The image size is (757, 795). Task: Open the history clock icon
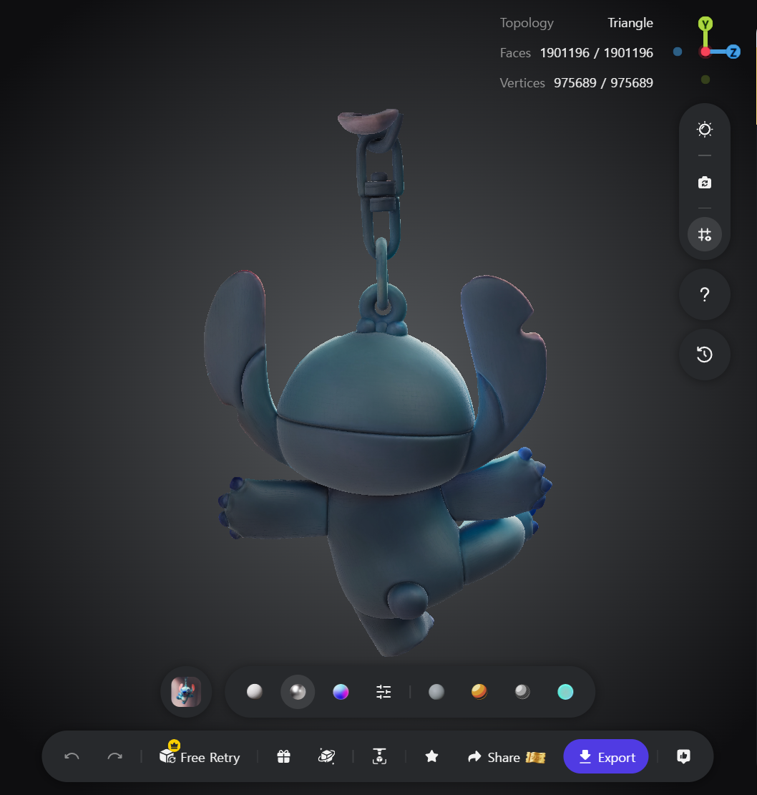click(x=704, y=354)
